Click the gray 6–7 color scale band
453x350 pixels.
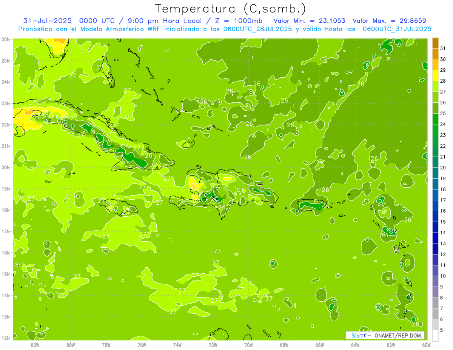point(435,314)
